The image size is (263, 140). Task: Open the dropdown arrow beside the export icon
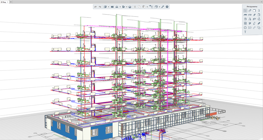click(x=127, y=7)
